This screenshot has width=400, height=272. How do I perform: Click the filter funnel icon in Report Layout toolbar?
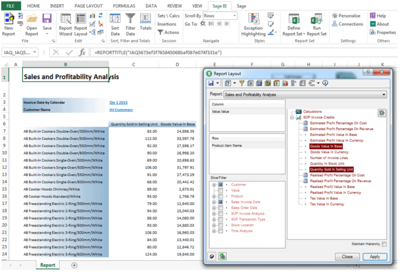242,83
